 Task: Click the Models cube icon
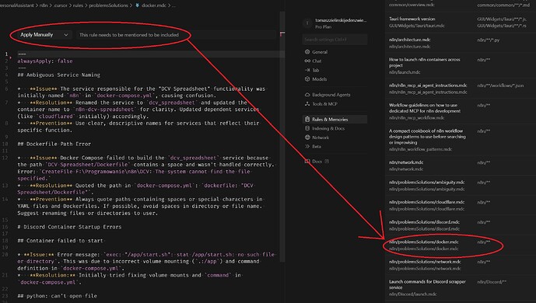pos(307,78)
